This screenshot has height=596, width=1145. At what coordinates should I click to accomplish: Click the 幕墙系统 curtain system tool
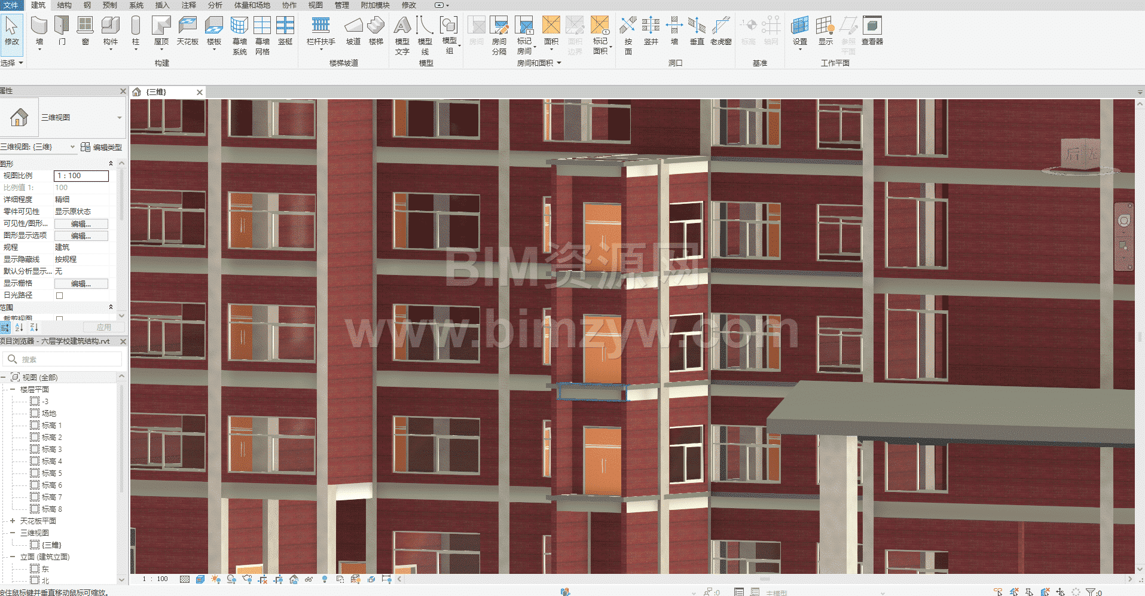[x=240, y=35]
